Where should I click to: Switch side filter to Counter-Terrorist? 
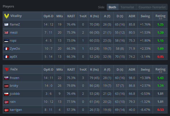(x=152, y=7)
